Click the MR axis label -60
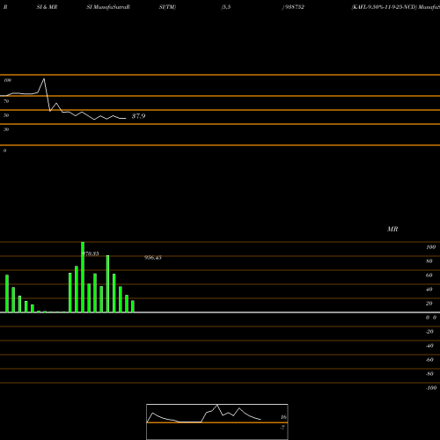This screenshot has width=440, height=440. [x=429, y=360]
